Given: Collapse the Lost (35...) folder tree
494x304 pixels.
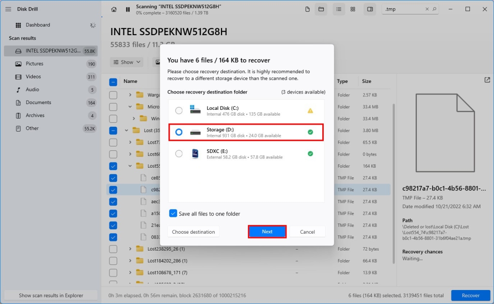Looking at the screenshot, I should [126, 130].
